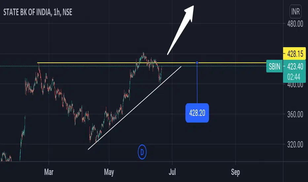Open the INR currency selector

coord(295,11)
